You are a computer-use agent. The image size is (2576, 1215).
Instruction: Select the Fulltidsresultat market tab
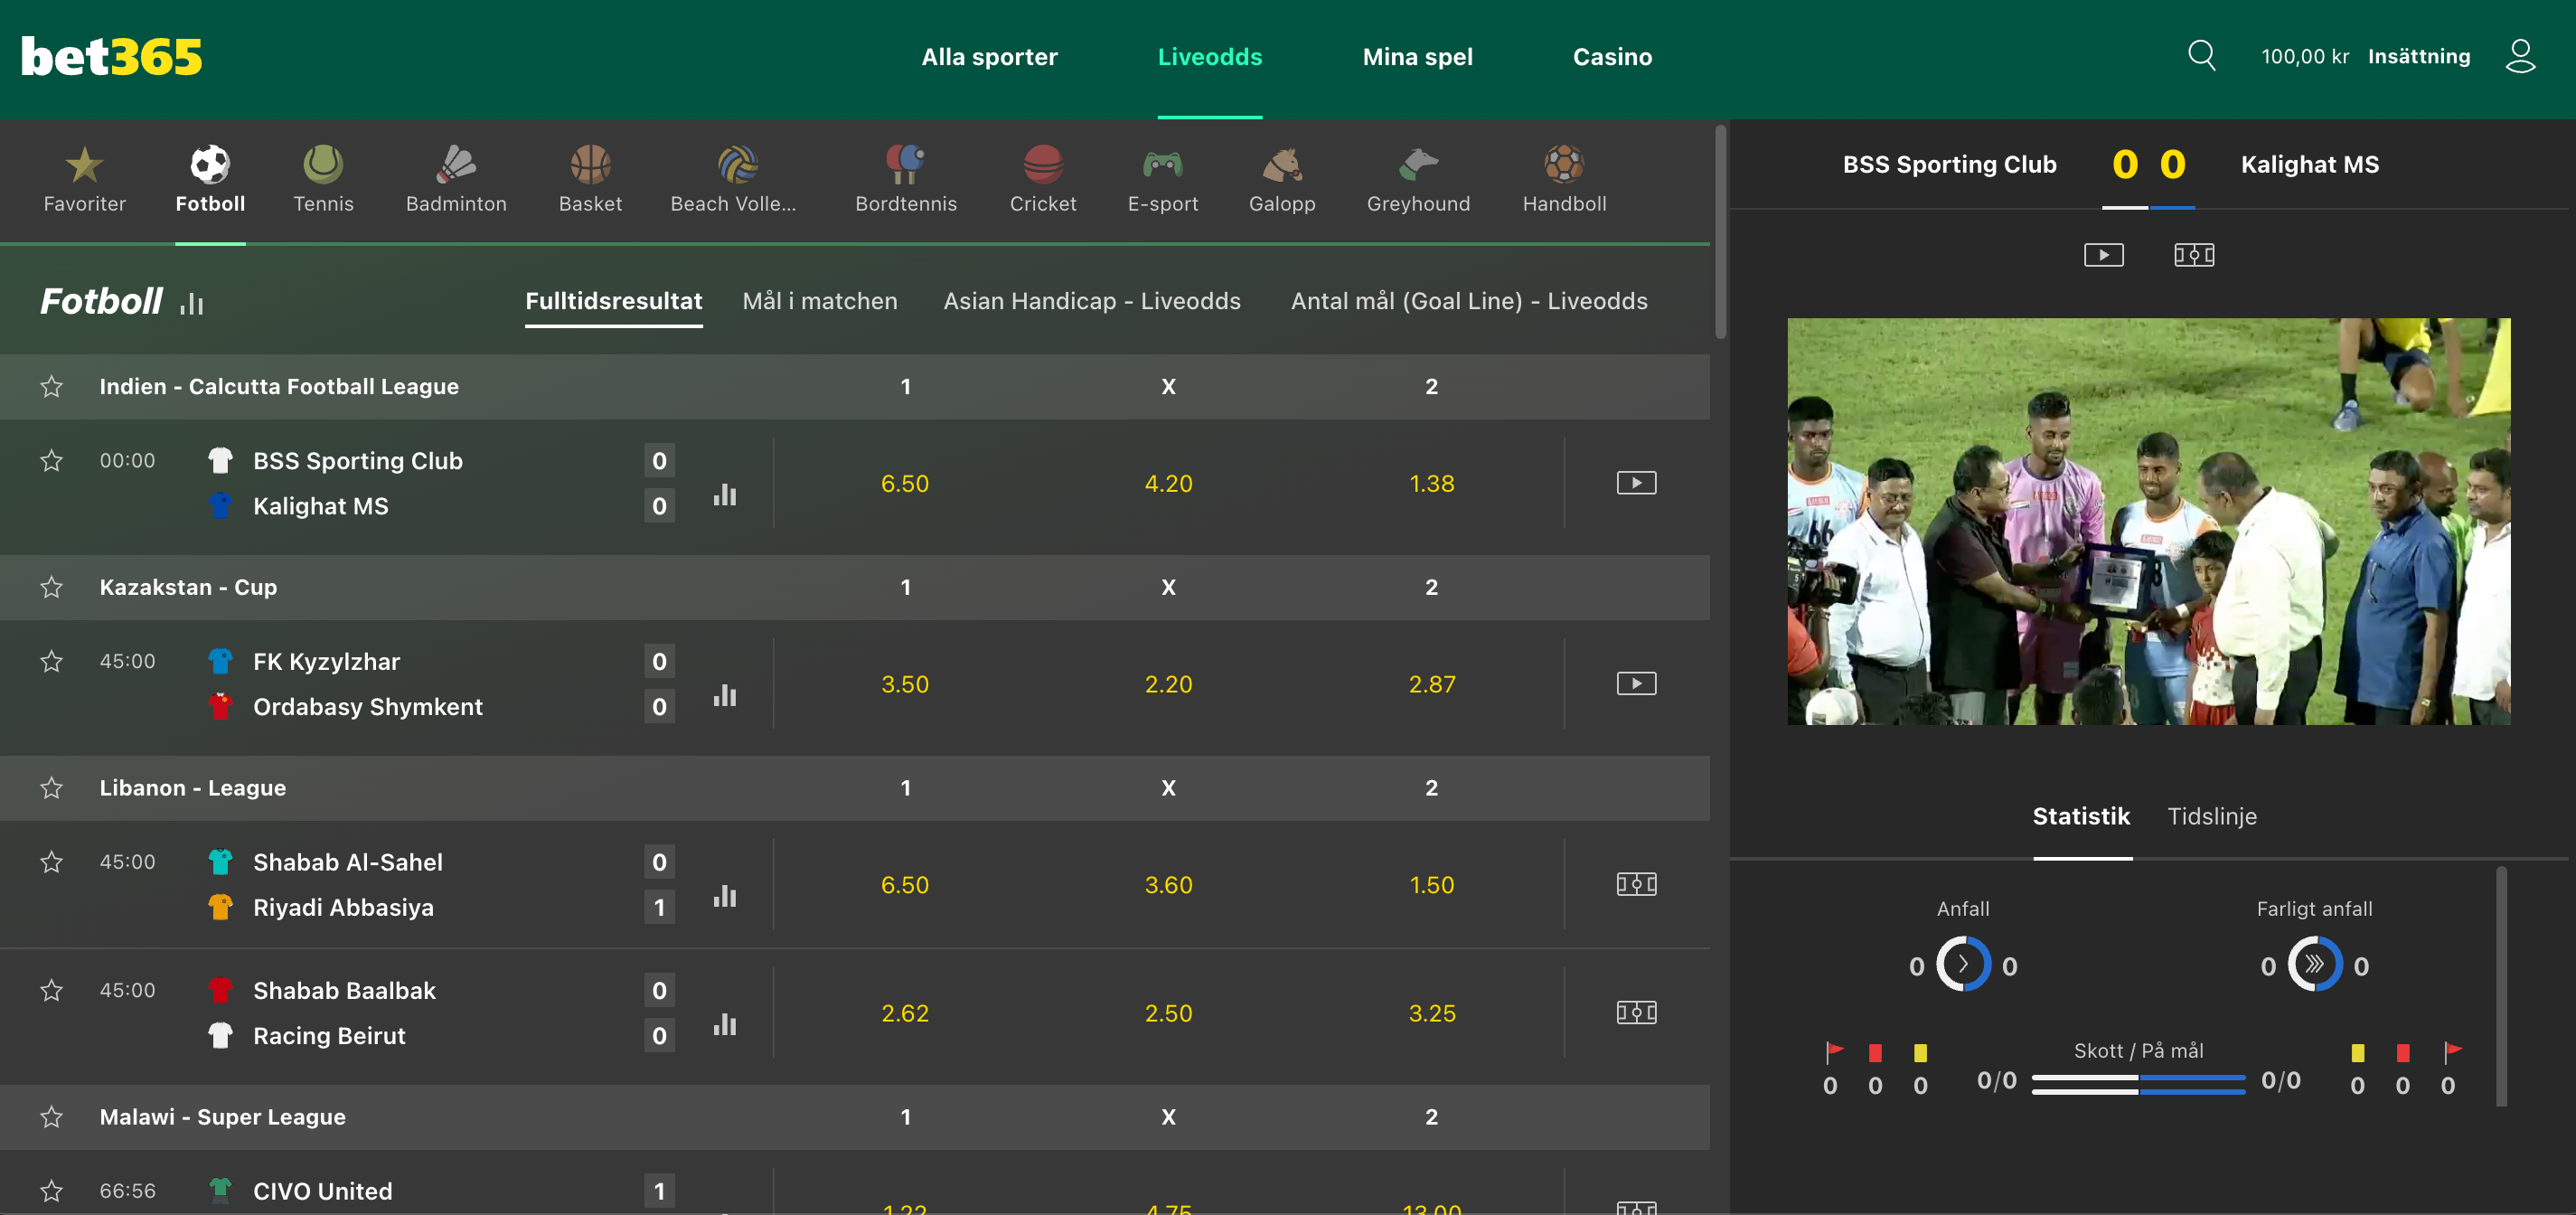point(613,301)
